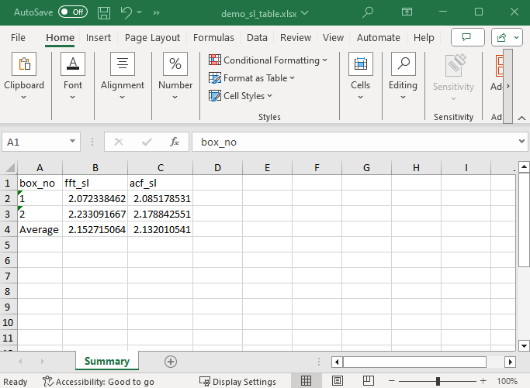This screenshot has height=388, width=530.
Task: Expand the formula bar with chevron
Action: point(522,142)
